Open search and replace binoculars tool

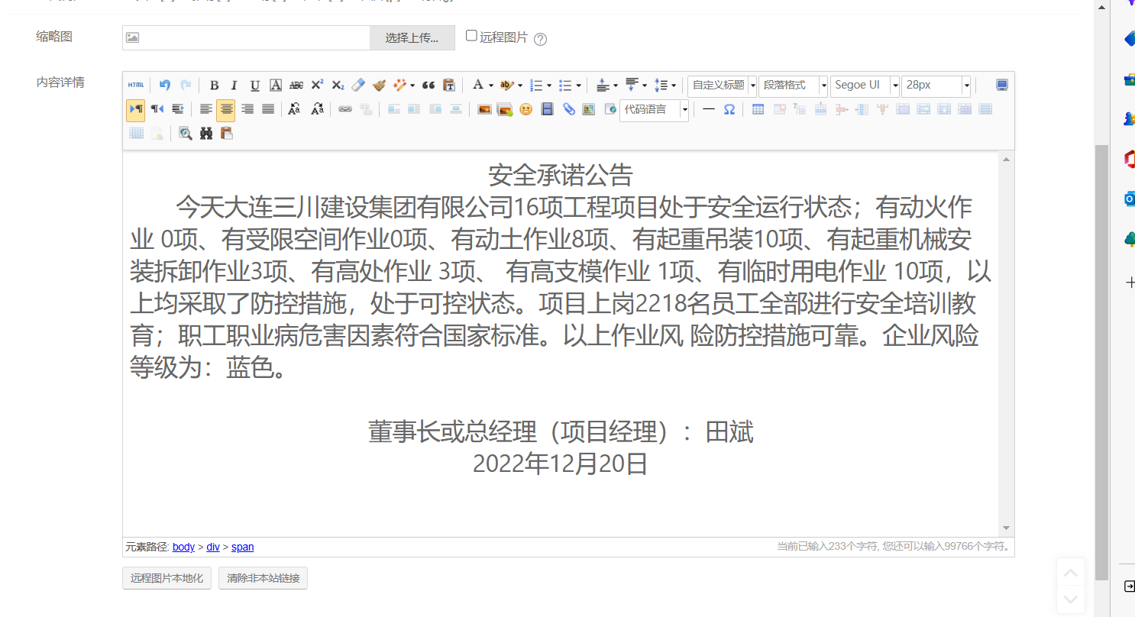(206, 134)
